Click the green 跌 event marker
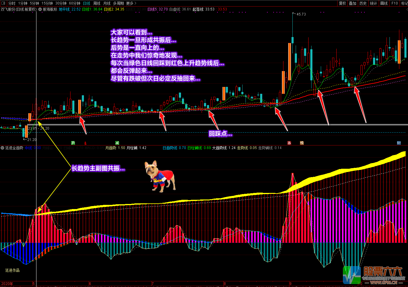 pos(73,143)
